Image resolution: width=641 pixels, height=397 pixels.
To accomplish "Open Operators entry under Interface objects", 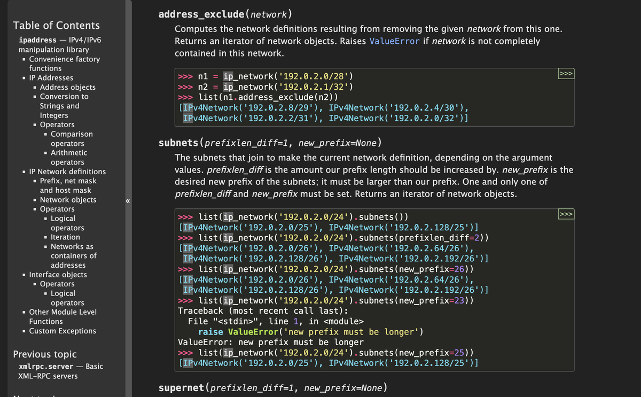I will point(57,284).
